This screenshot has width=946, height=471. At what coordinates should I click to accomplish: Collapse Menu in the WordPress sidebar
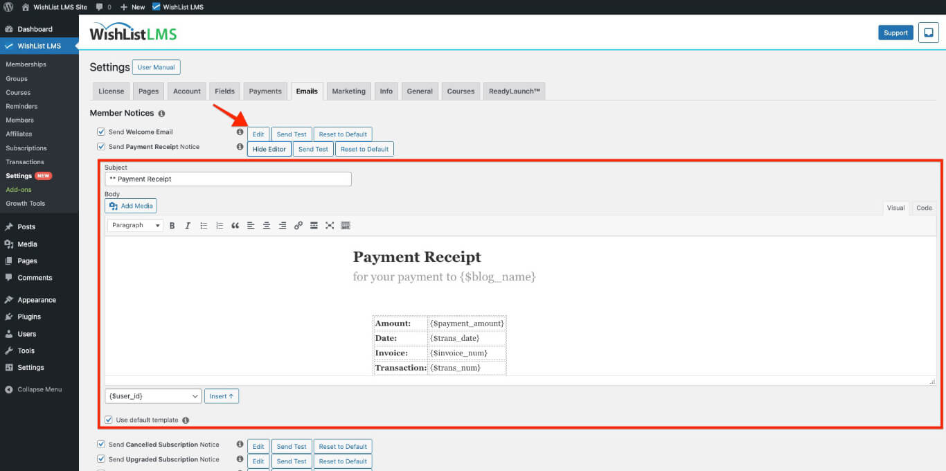32,389
